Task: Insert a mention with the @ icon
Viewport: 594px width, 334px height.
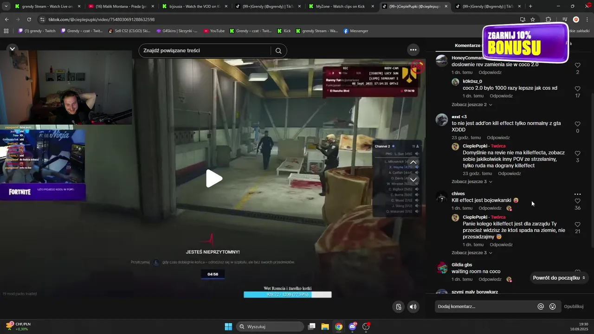Action: [541, 307]
